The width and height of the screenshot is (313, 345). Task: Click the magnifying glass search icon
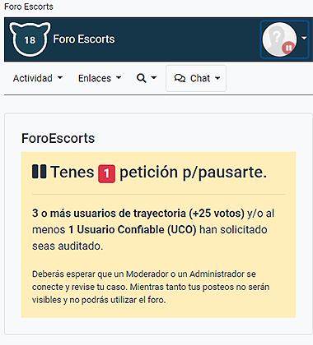[141, 78]
